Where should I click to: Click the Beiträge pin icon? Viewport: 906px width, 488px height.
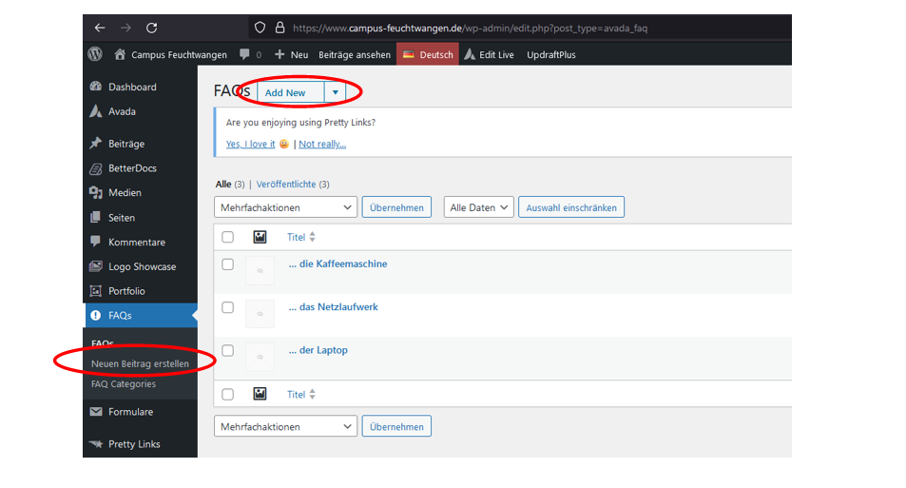(96, 143)
